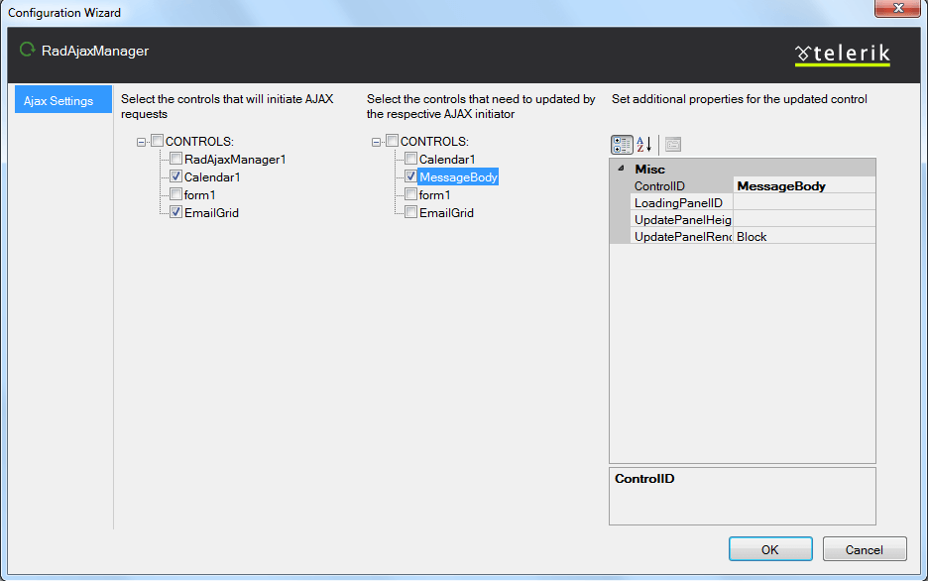Click the UpdatePanelRenderMode value Block

[804, 236]
